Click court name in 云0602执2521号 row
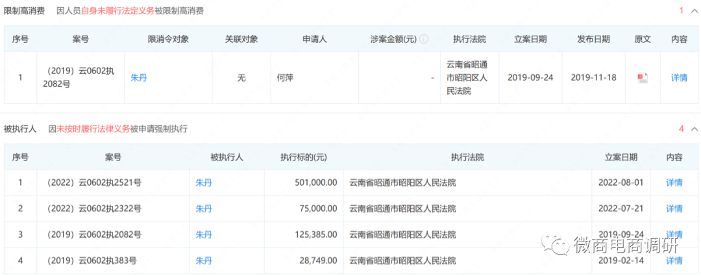This screenshot has height=276, width=701. (x=402, y=182)
